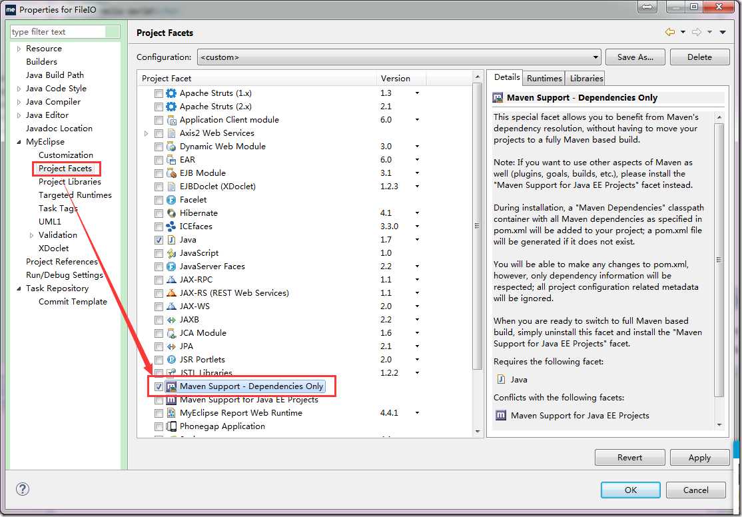Click the Java facet icon in list
This screenshot has height=517, width=742.
[x=171, y=240]
